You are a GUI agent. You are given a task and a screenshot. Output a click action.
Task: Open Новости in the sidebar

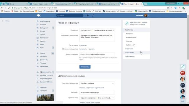tap(43, 24)
